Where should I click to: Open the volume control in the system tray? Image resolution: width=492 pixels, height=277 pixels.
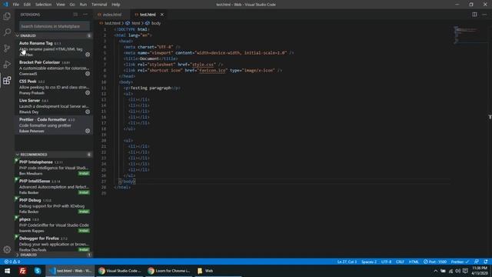[458, 271]
